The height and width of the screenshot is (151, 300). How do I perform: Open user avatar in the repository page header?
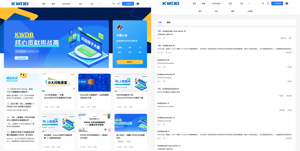287,3
